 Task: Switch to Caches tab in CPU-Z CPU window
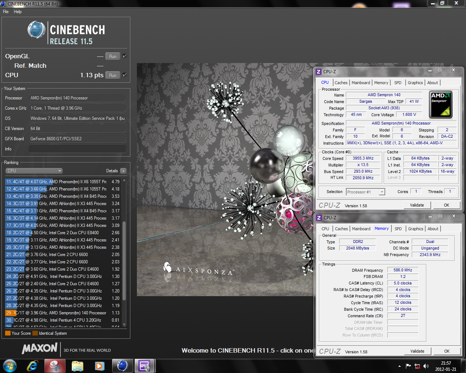pyautogui.click(x=341, y=83)
